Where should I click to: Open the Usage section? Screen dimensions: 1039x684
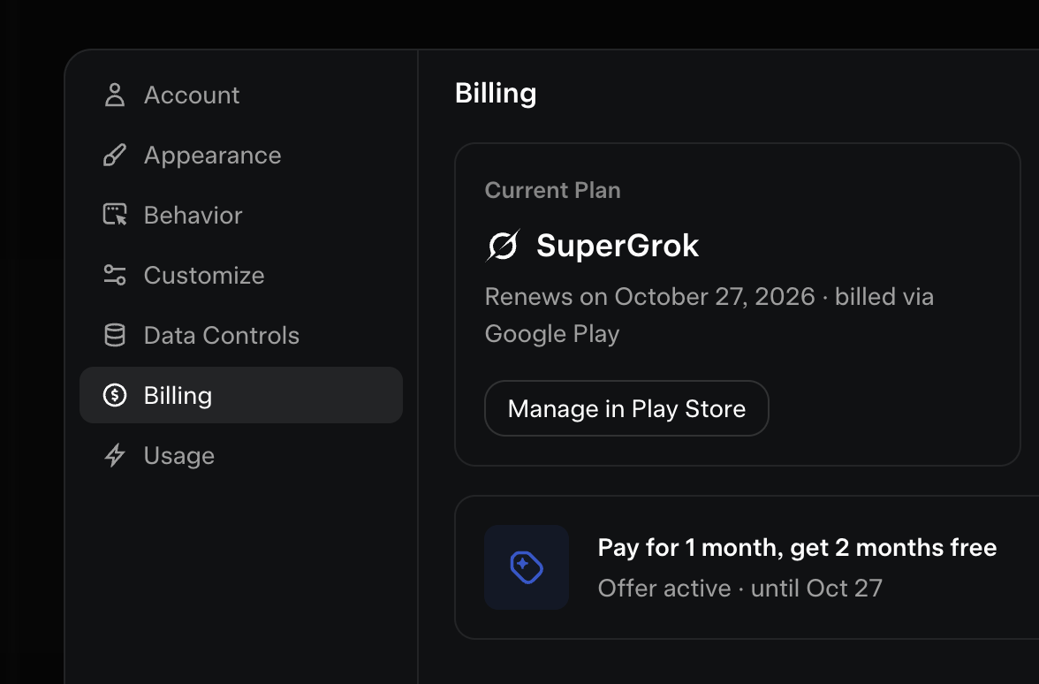click(241, 455)
